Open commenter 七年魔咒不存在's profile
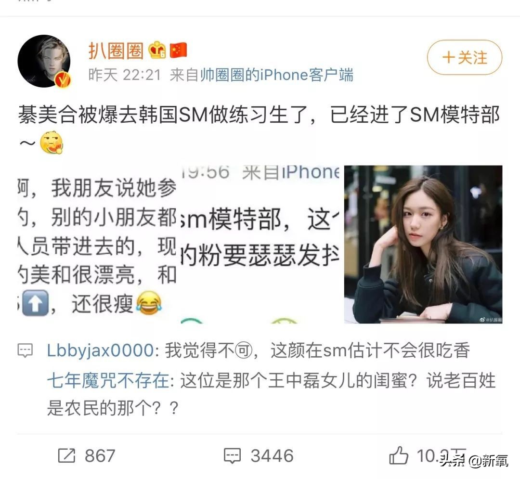The width and height of the screenshot is (520, 479). click(x=108, y=380)
